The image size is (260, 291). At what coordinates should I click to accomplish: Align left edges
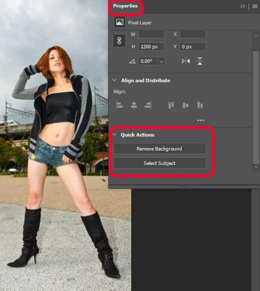(119, 105)
